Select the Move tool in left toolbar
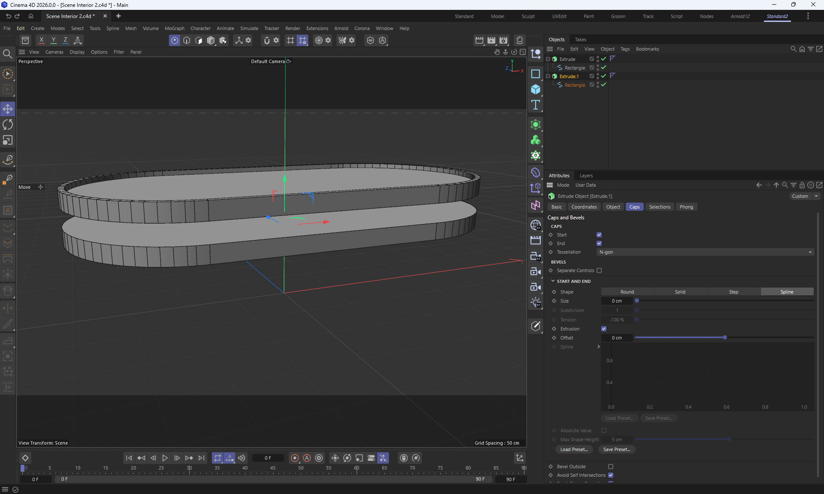The height and width of the screenshot is (494, 824). click(x=8, y=109)
